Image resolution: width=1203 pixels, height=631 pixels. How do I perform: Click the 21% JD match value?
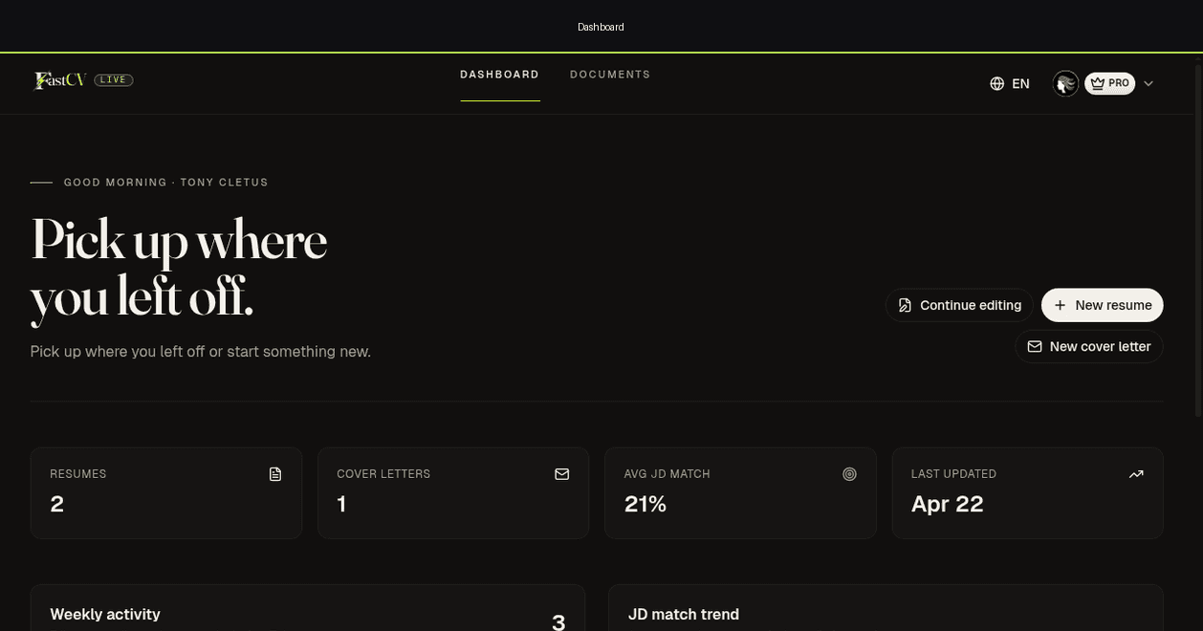[x=645, y=504]
